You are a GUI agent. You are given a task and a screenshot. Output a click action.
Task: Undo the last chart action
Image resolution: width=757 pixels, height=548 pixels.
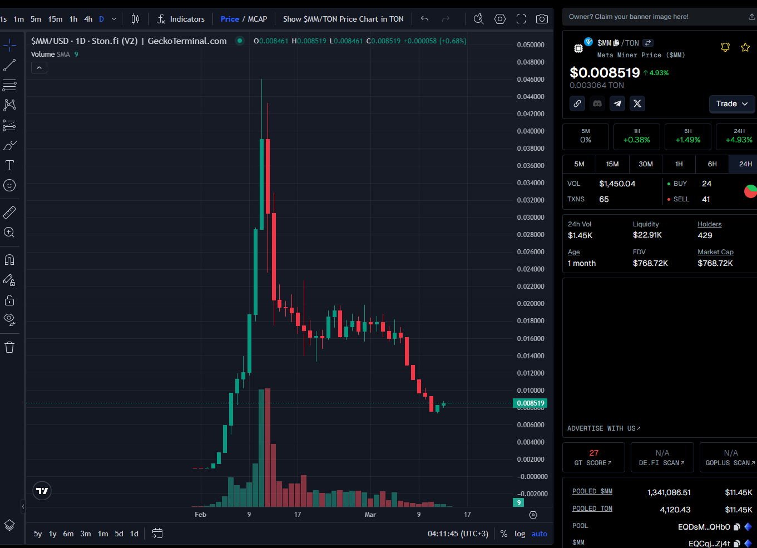425,19
